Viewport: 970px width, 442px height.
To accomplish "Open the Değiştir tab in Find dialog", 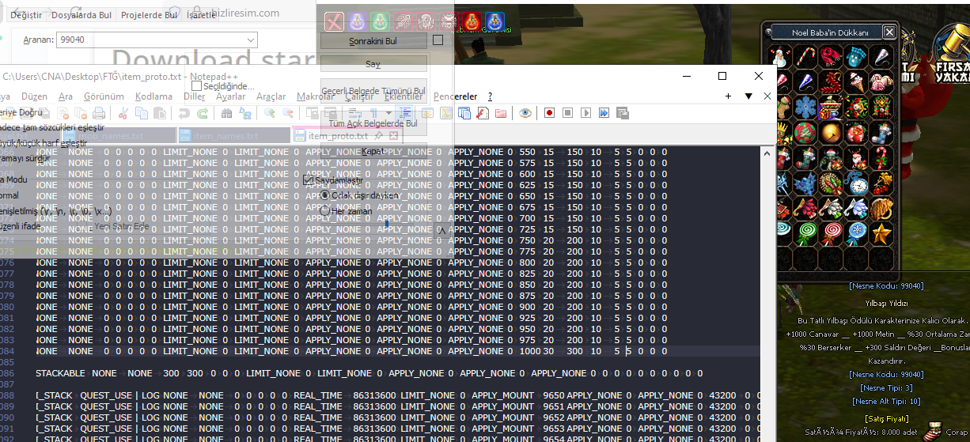I will coord(27,15).
